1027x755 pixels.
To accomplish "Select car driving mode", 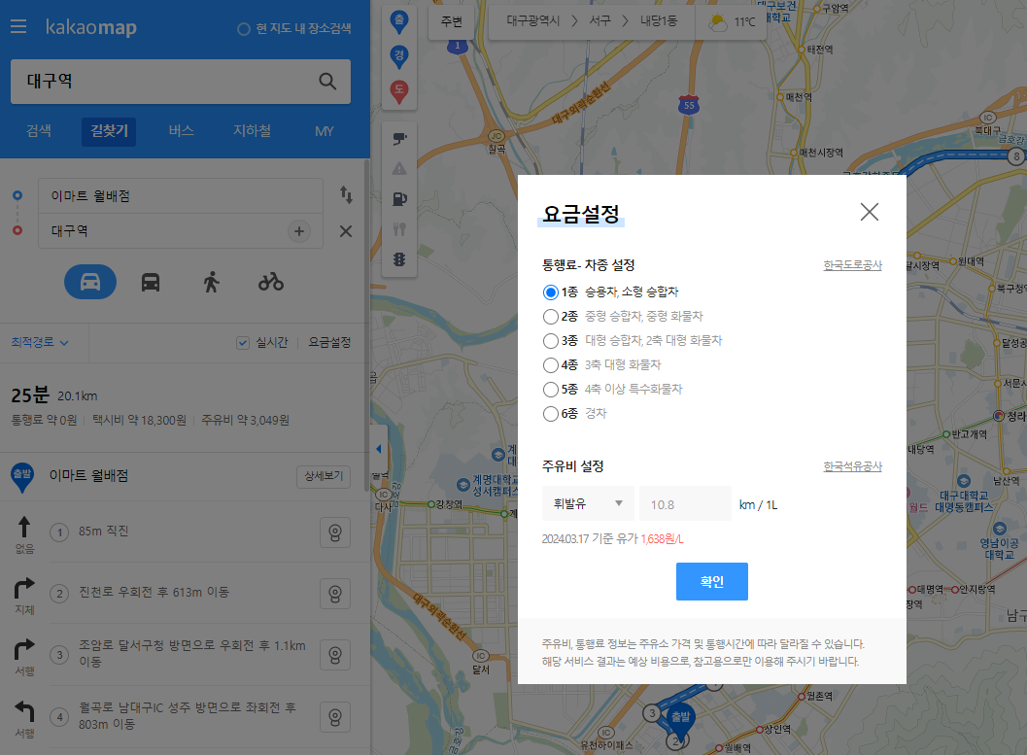I will (x=89, y=282).
